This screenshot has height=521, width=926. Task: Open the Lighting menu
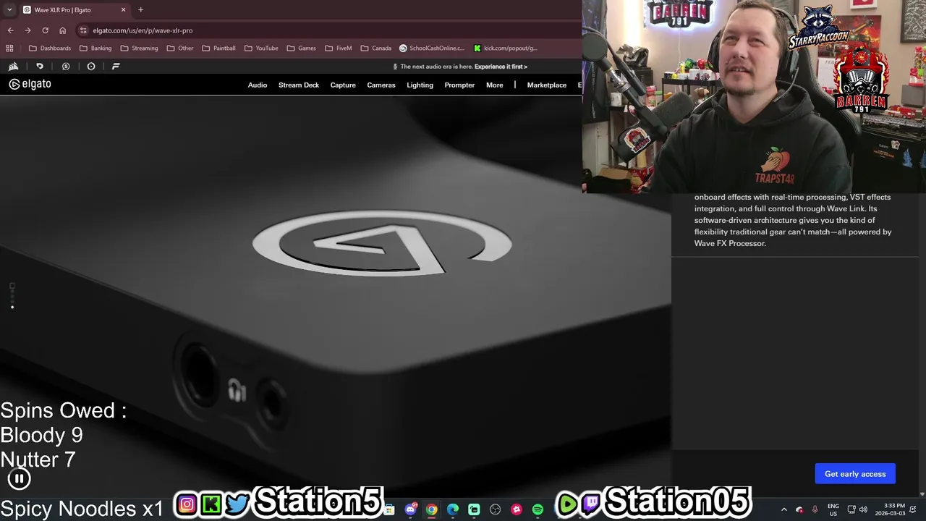coord(420,85)
